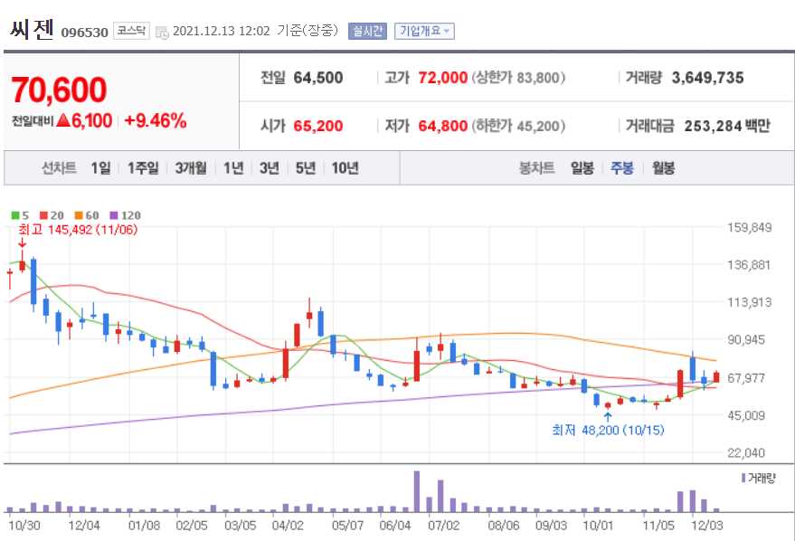Open the 기업개요 dropdown menu

[x=424, y=30]
